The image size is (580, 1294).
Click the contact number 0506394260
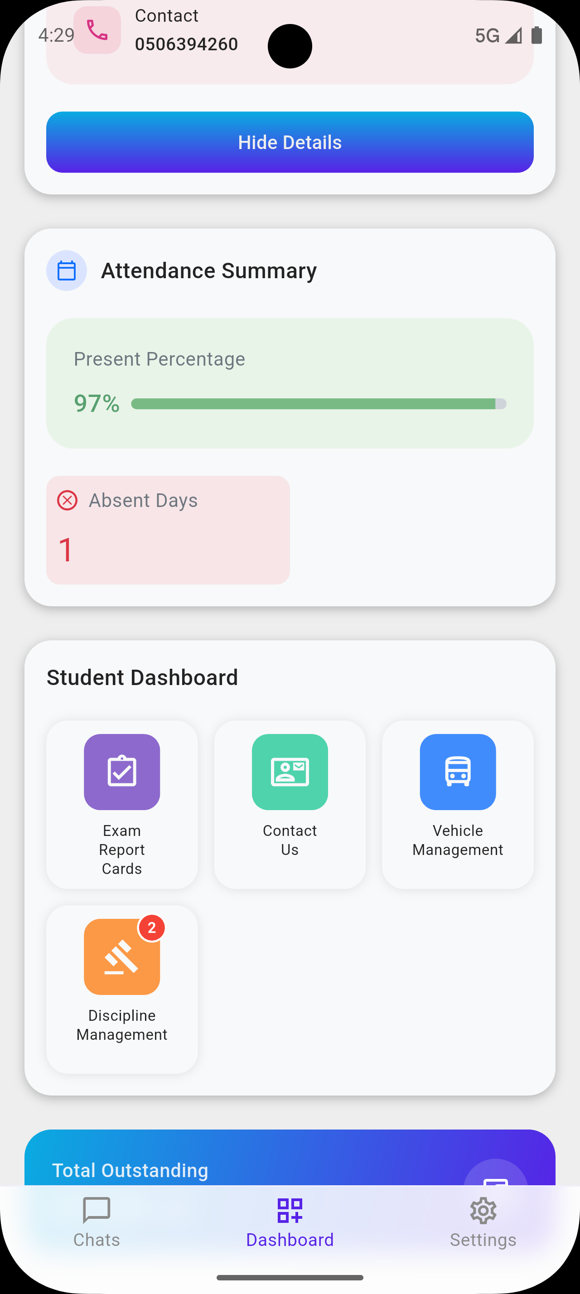[x=186, y=44]
